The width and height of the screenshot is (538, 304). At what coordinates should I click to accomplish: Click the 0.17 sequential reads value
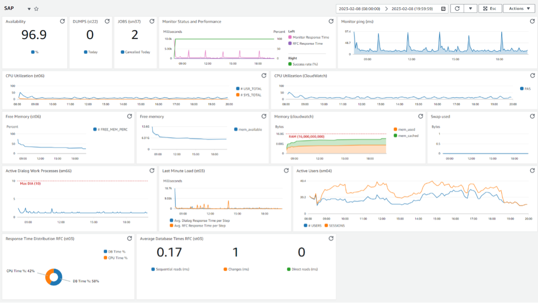point(170,252)
